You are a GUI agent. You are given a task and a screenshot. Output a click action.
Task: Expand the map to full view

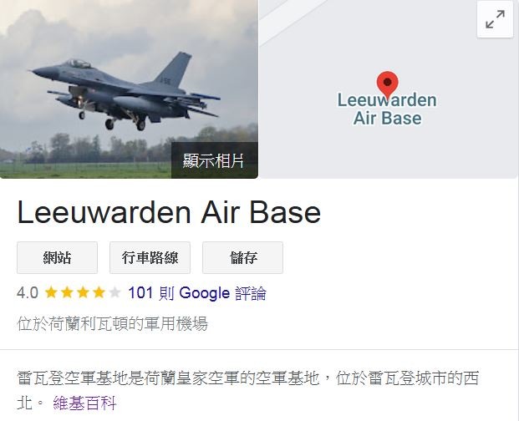(x=495, y=19)
